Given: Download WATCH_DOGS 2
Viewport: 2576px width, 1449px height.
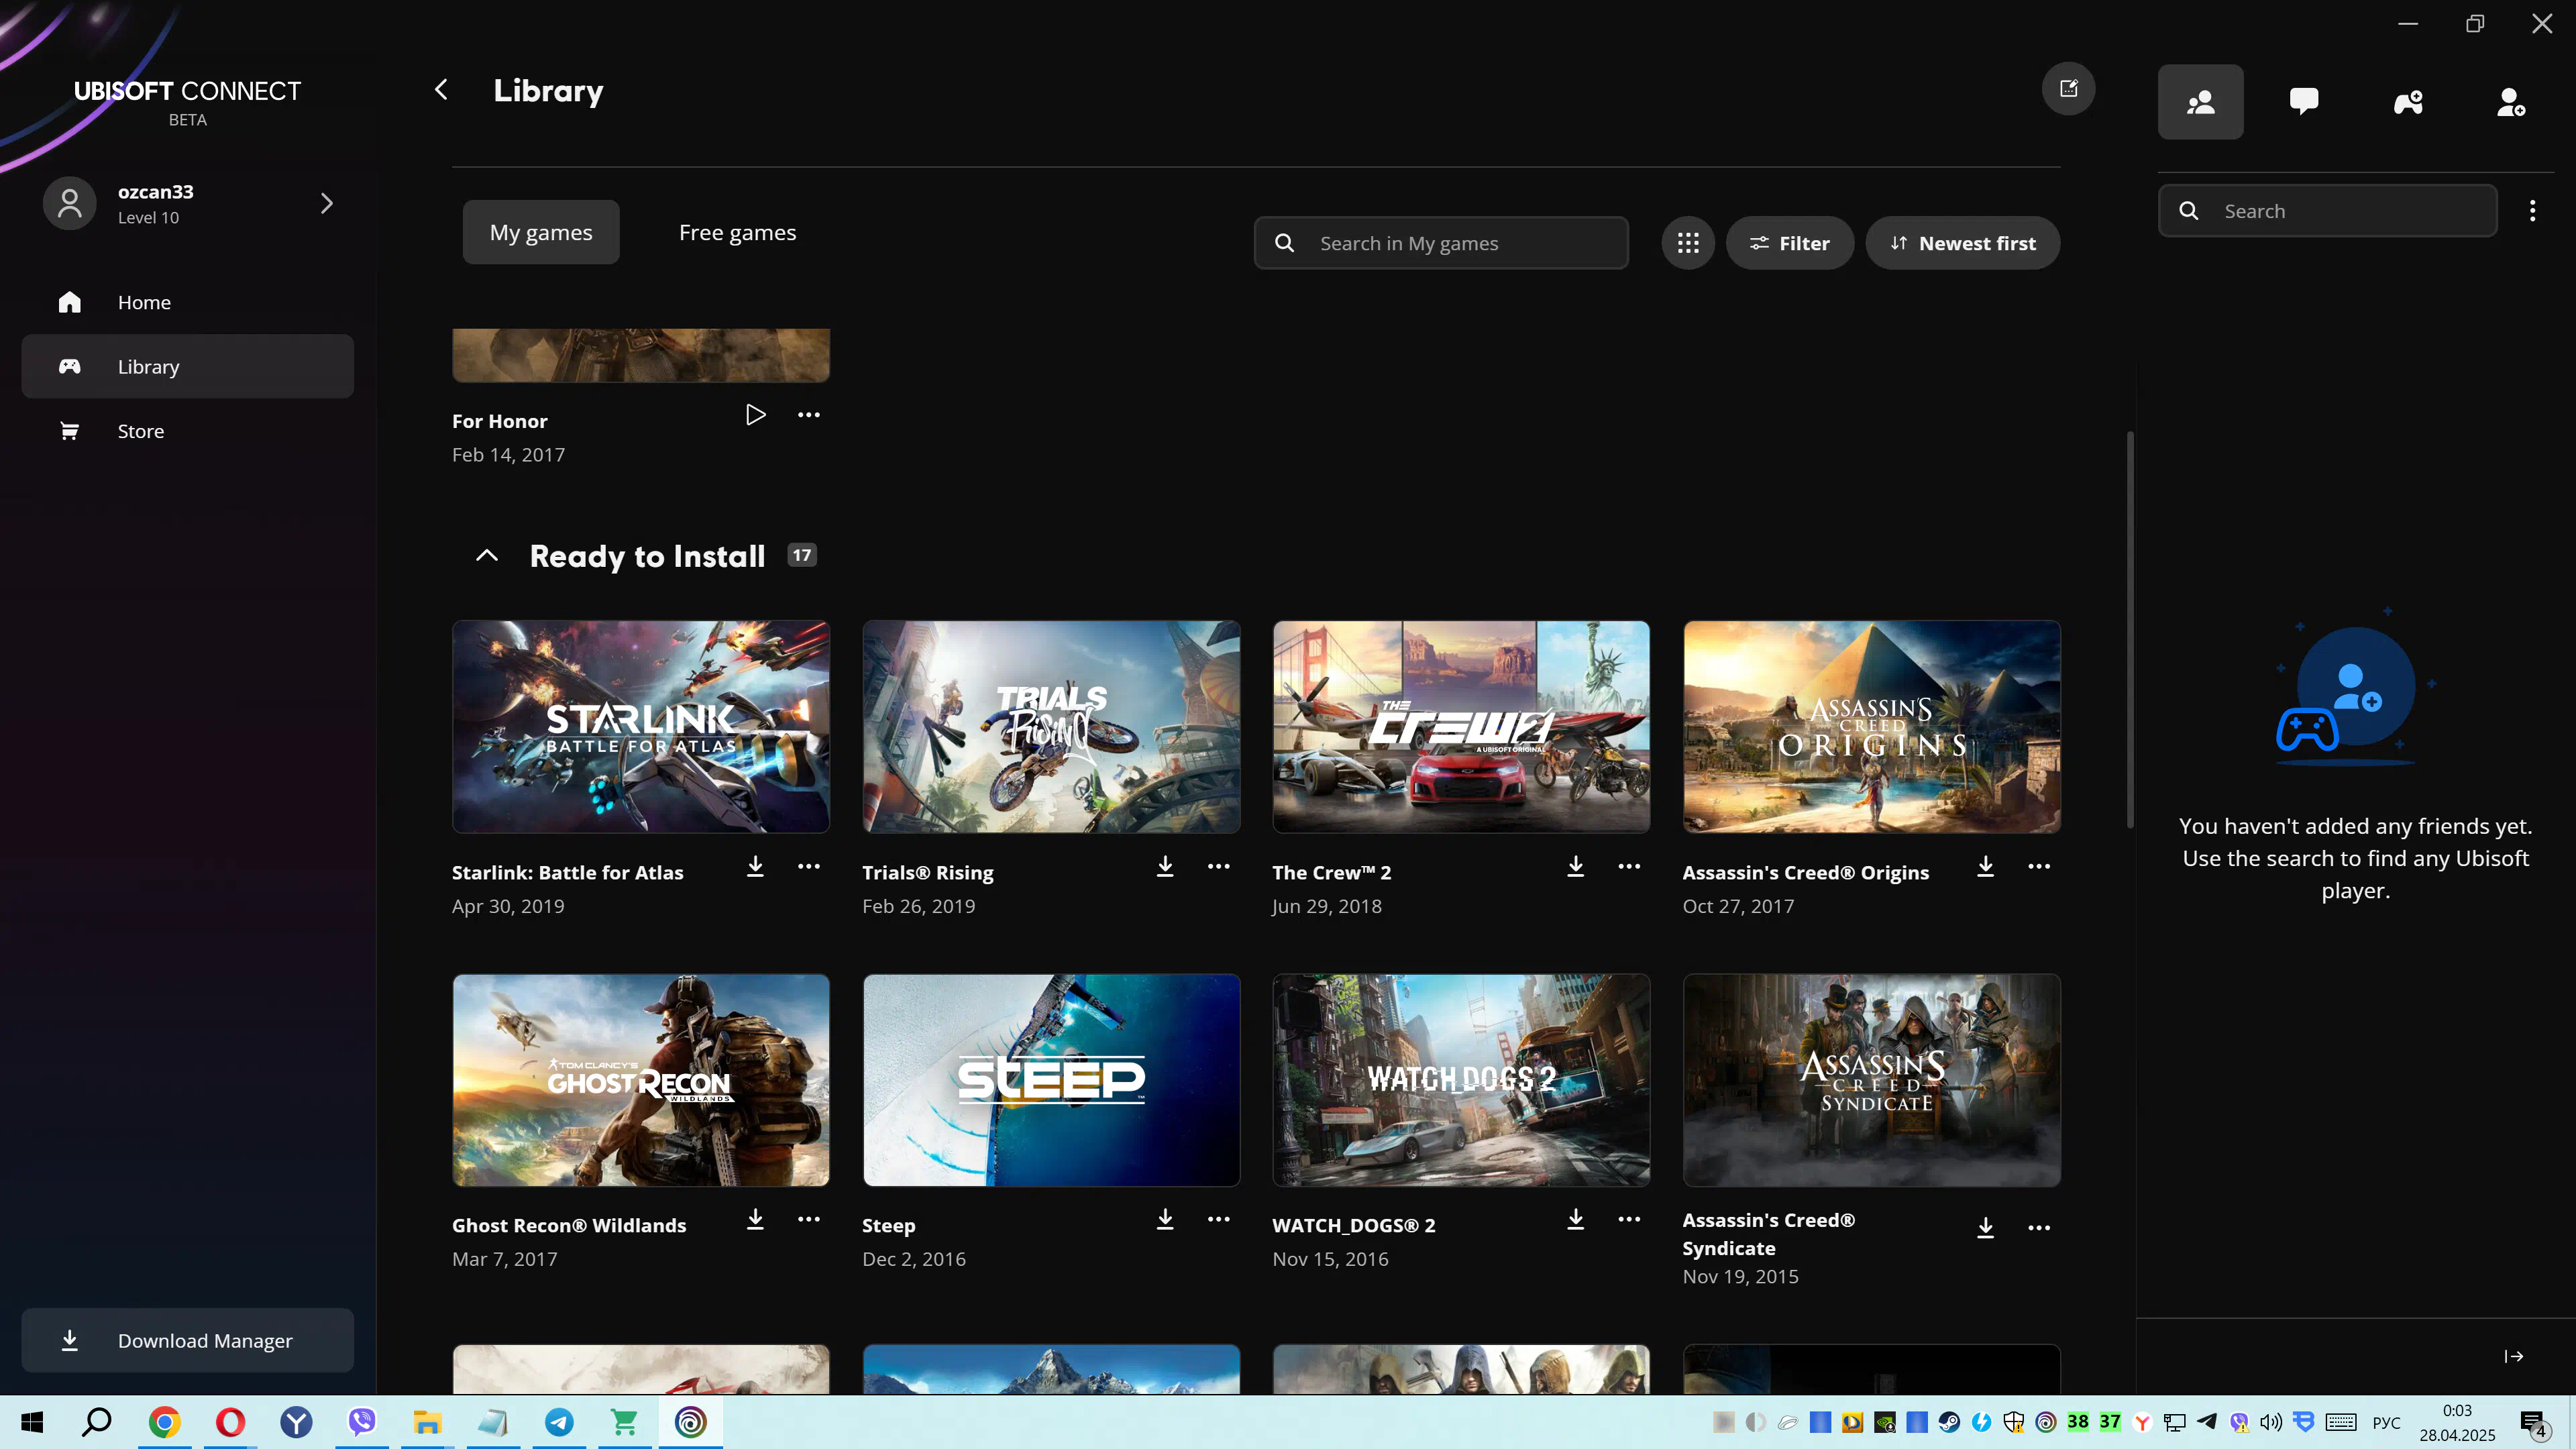Looking at the screenshot, I should pyautogui.click(x=1575, y=1219).
